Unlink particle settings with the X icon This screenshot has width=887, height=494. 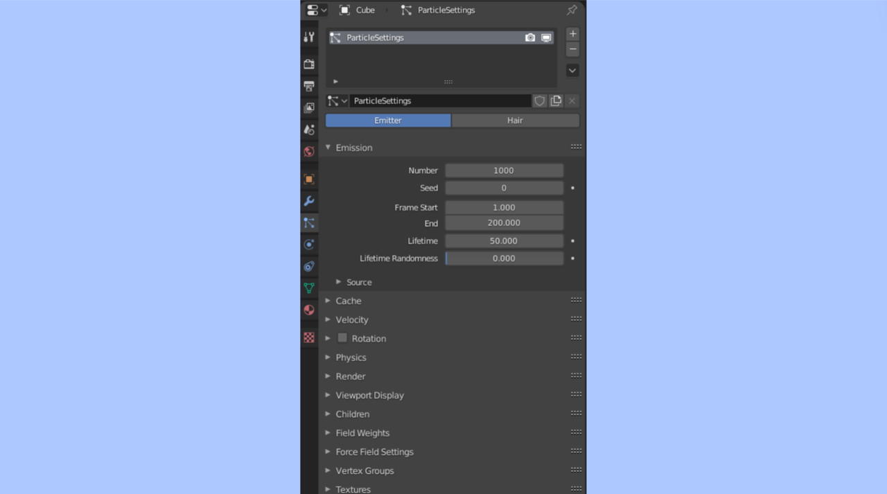click(572, 101)
